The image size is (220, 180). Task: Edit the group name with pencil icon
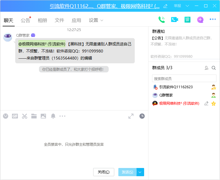pos(166,6)
